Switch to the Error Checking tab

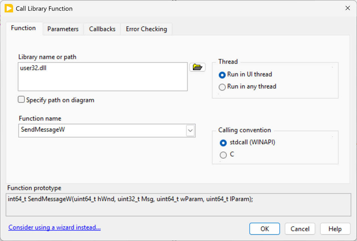(146, 29)
